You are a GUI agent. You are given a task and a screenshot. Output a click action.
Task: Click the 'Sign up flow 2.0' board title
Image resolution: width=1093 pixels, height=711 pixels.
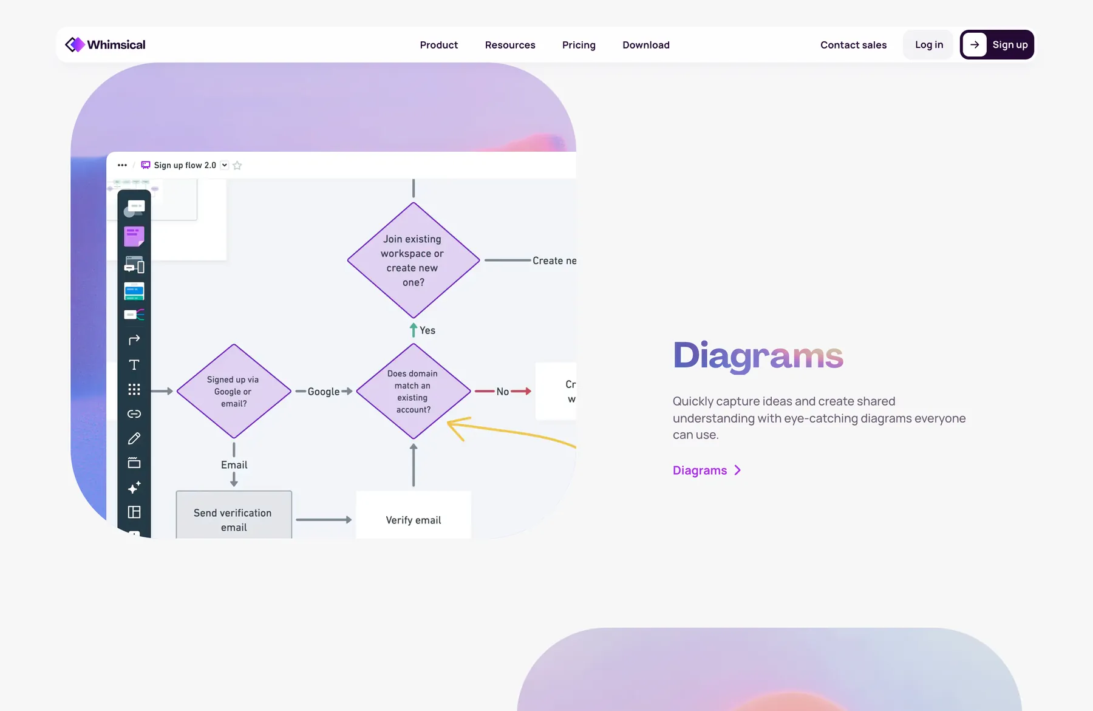coord(185,165)
